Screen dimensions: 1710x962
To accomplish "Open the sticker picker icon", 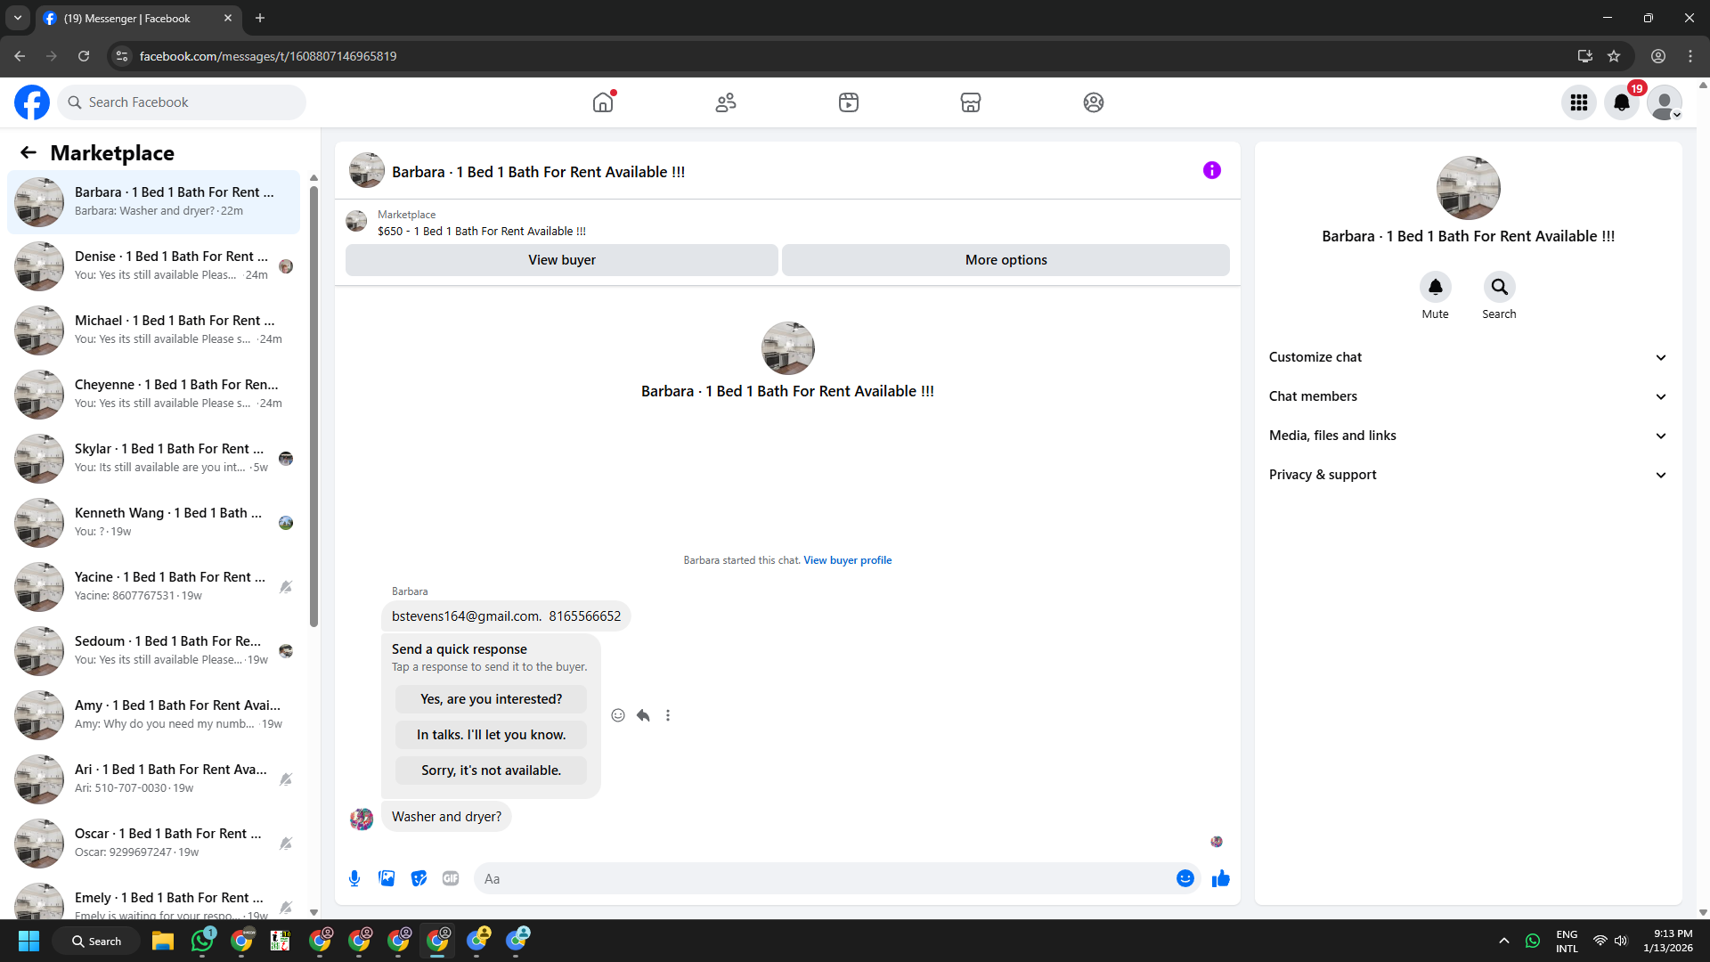I will coord(419,878).
